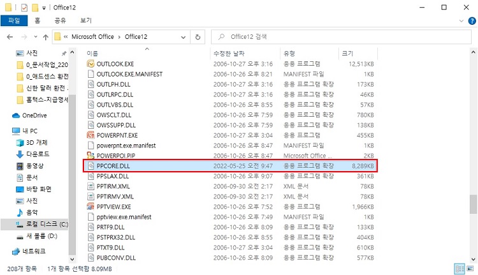Open the OUTLOOK.EXE application icon
This screenshot has width=478, height=275.
point(91,64)
